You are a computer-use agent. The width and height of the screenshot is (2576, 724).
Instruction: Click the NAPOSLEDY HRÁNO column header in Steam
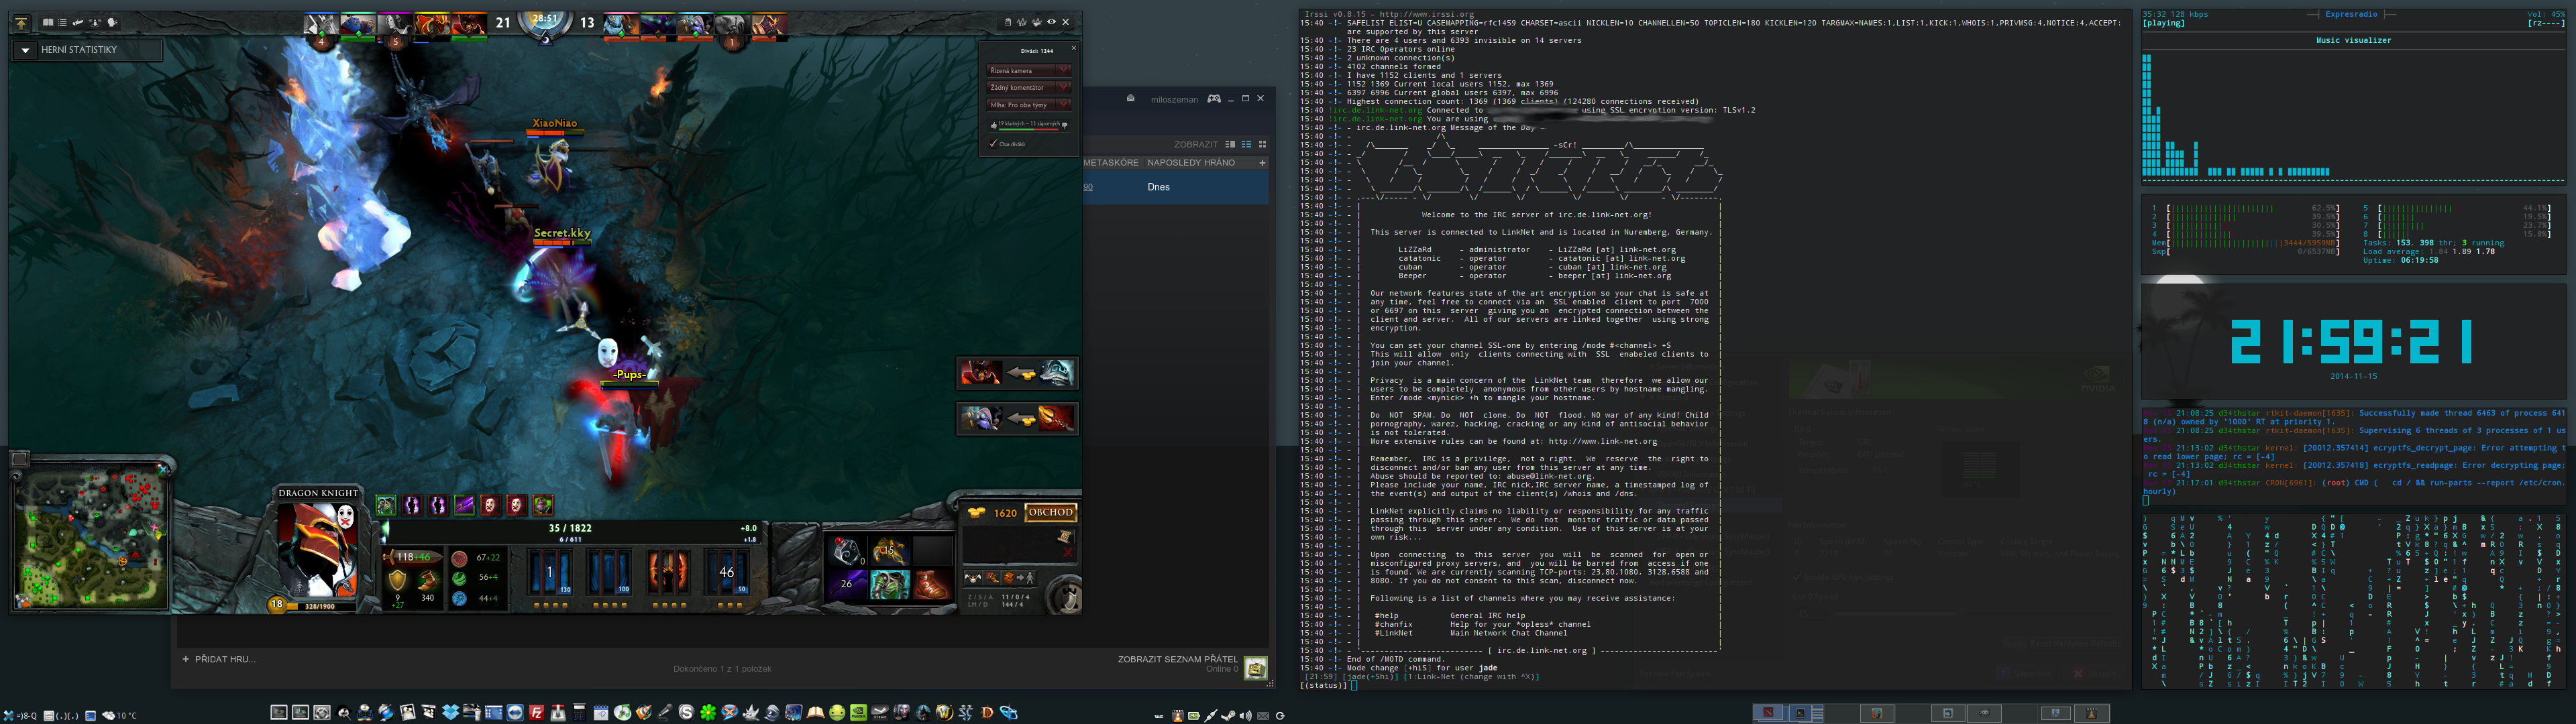tap(1192, 163)
